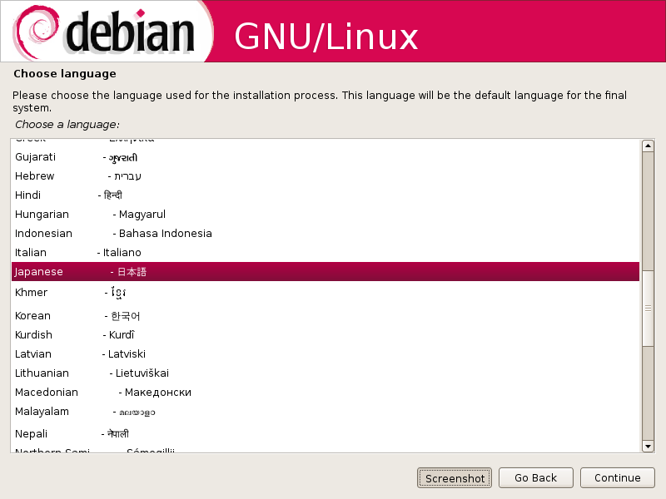Image resolution: width=666 pixels, height=499 pixels.
Task: Choose Khmer from the list
Action: pyautogui.click(x=326, y=293)
